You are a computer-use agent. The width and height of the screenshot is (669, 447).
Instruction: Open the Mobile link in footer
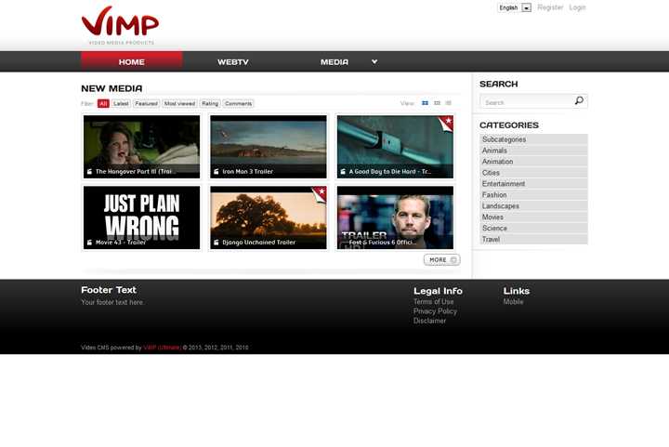pos(513,301)
